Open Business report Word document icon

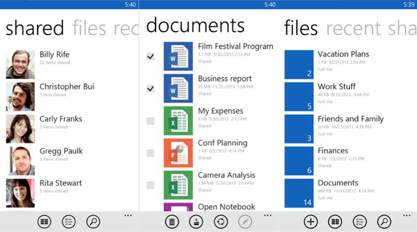coord(178,88)
